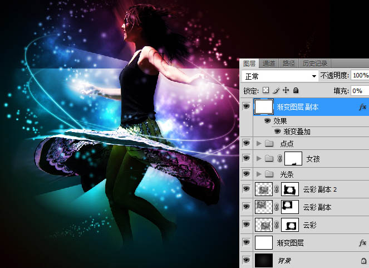Viewport: 369px width, 268px height.
Task: Open the 历史记录 tab
Action: coord(314,63)
